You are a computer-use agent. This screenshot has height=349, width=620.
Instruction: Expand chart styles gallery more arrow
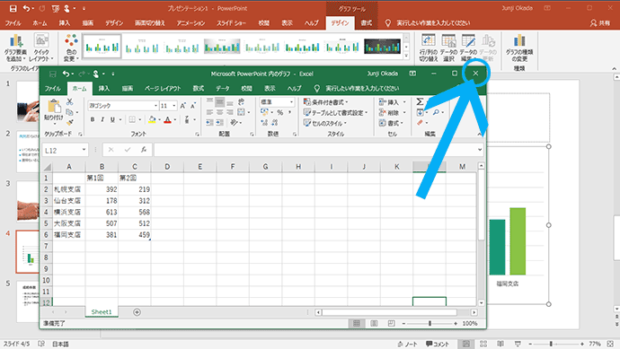pyautogui.click(x=406, y=57)
